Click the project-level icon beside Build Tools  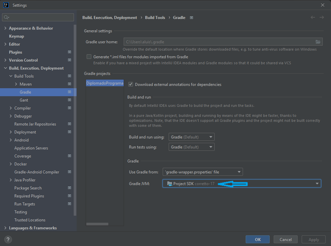pos(69,76)
